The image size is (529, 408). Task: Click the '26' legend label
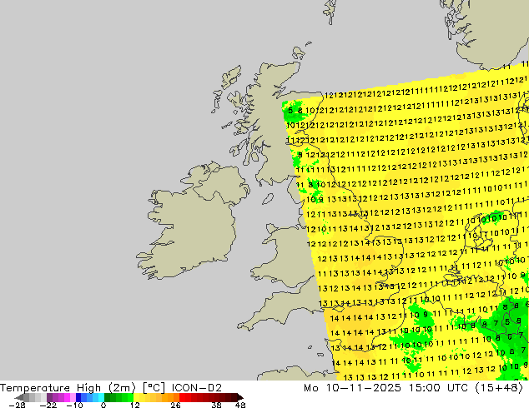(x=176, y=405)
